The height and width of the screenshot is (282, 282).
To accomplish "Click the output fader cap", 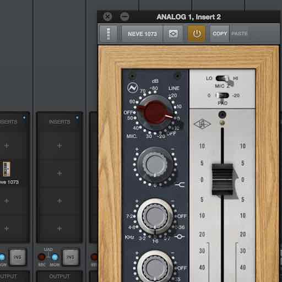I will click(223, 179).
